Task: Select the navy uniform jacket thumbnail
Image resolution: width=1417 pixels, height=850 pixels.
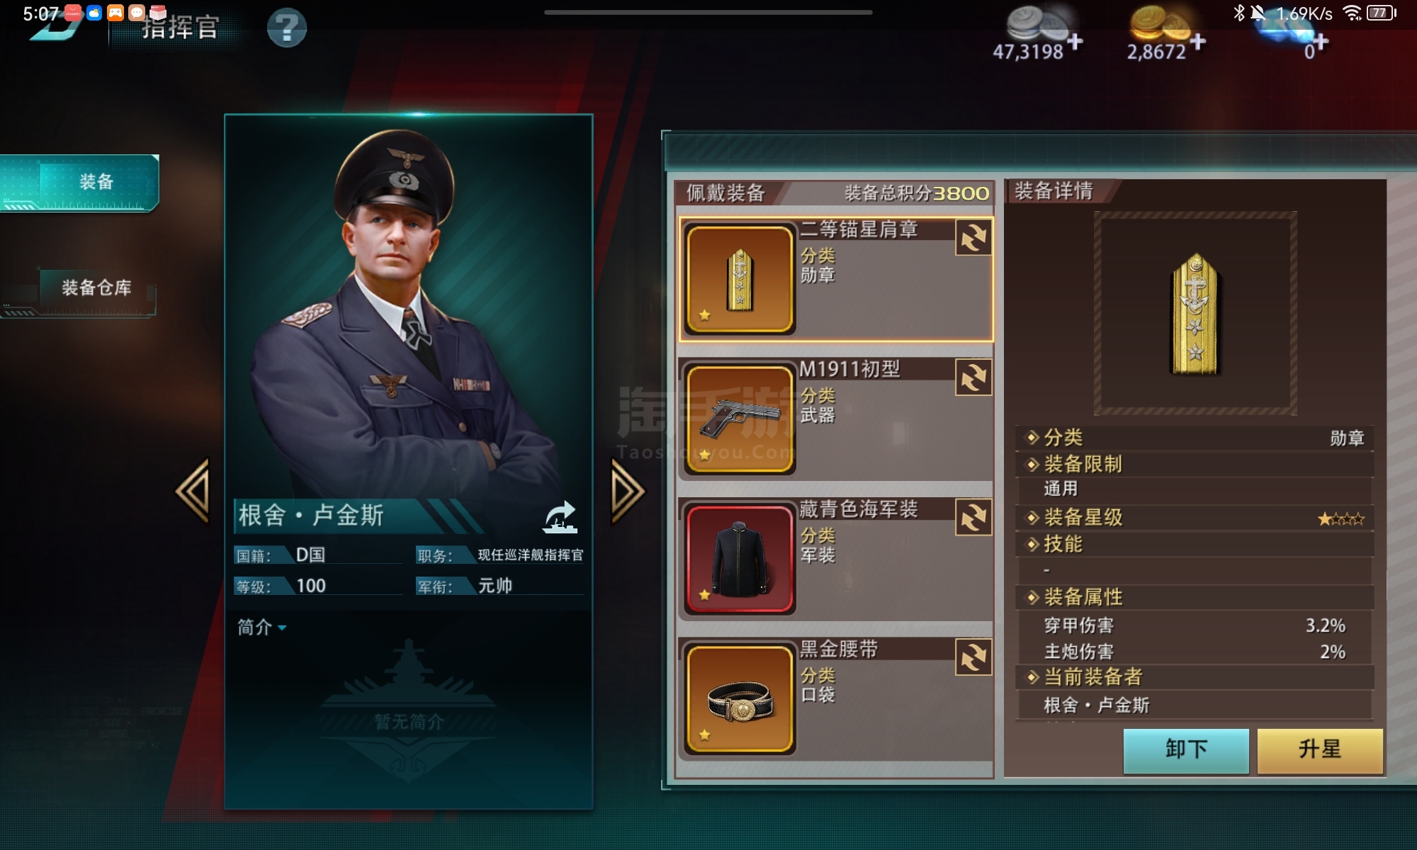Action: [740, 559]
